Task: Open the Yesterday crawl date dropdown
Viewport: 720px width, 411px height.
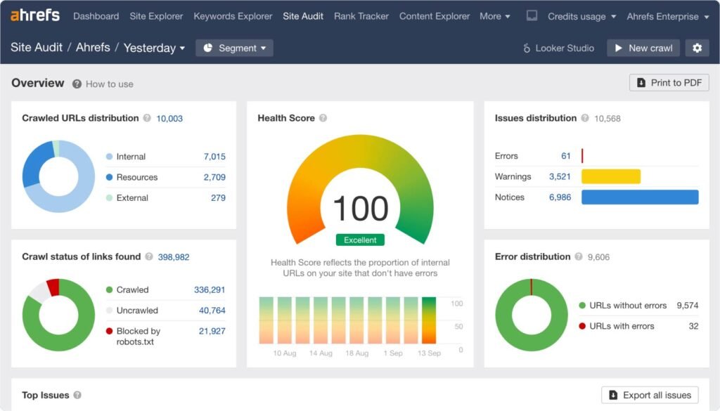Action: click(153, 48)
